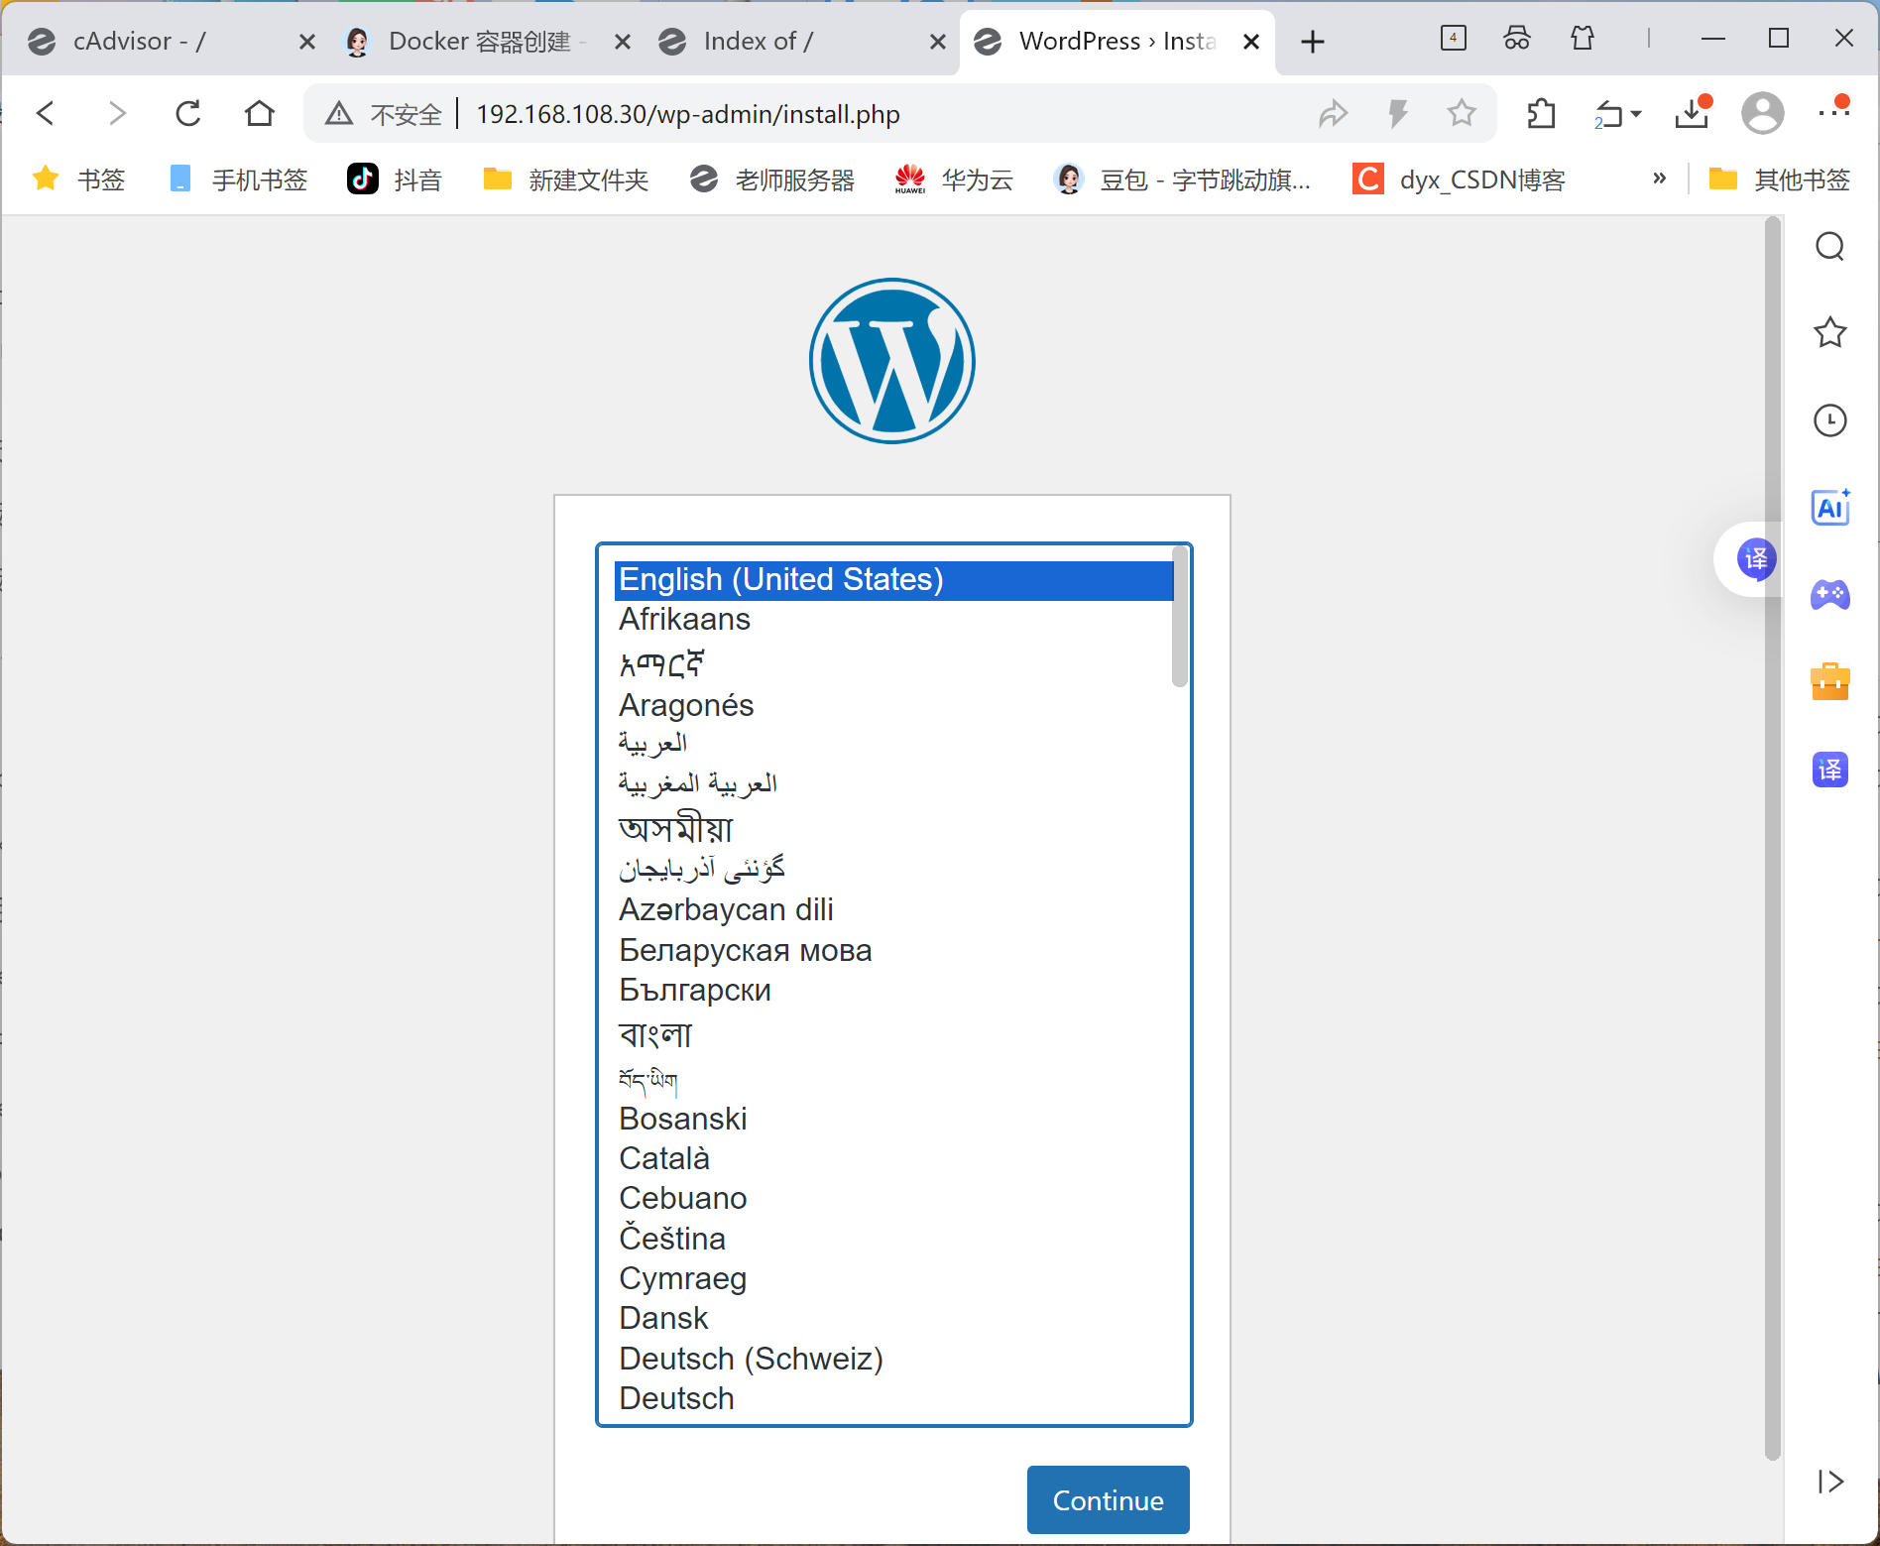Click the lightning speed-mode icon
This screenshot has height=1546, width=1880.
click(x=1398, y=113)
